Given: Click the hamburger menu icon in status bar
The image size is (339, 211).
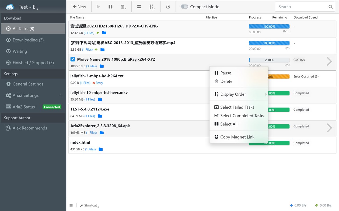Looking at the screenshot, I should point(71,205).
